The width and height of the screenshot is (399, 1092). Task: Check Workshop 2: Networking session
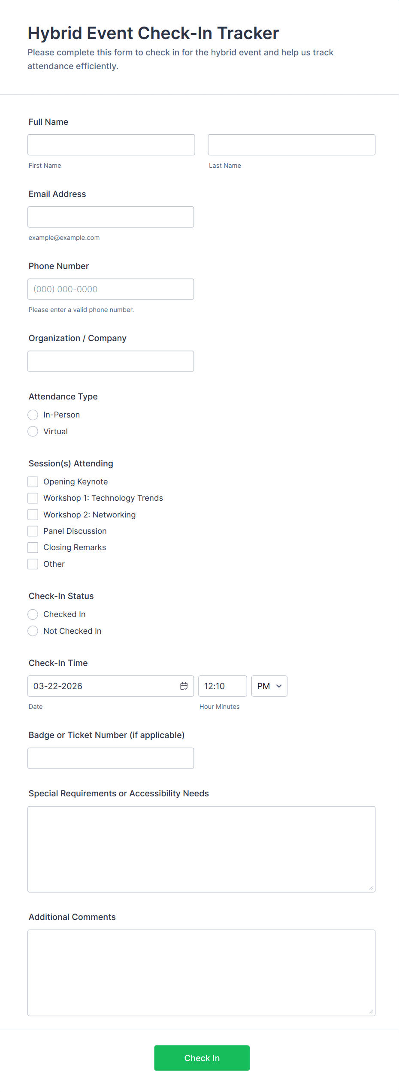tap(33, 514)
